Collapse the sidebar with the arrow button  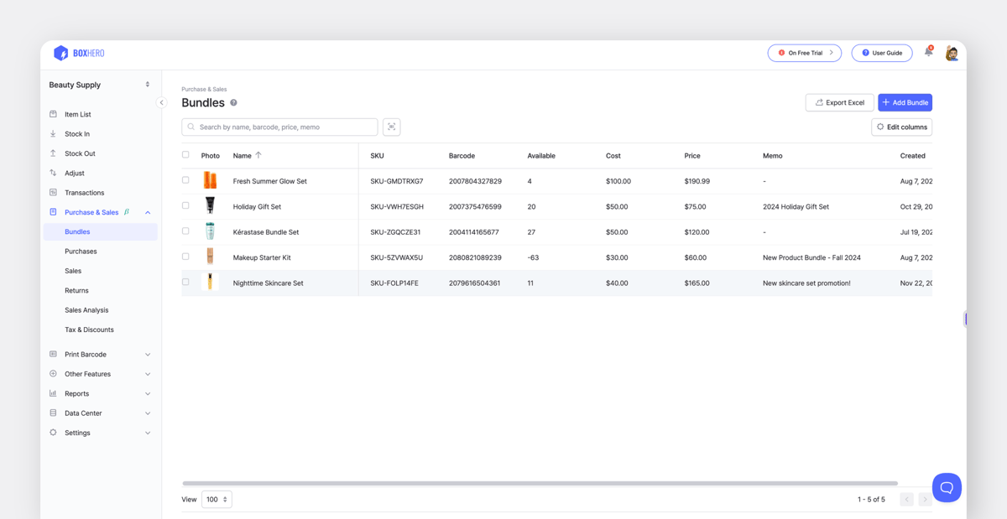coord(161,102)
